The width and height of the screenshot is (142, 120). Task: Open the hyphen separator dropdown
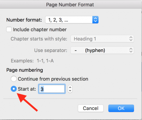point(102,50)
